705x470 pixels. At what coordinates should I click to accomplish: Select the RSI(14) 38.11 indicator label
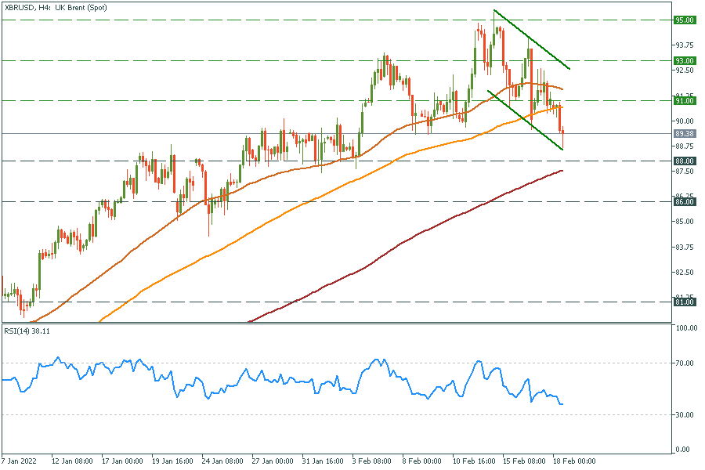point(27,331)
